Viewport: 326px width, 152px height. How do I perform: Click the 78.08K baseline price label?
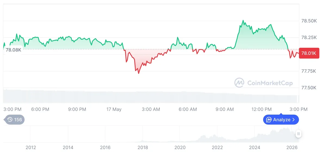coord(13,50)
